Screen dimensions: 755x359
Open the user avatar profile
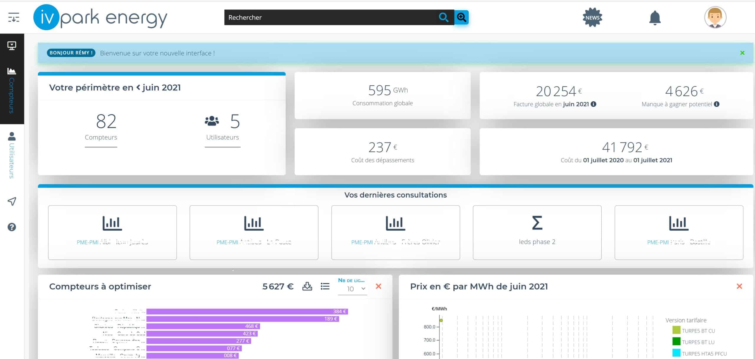tap(715, 17)
